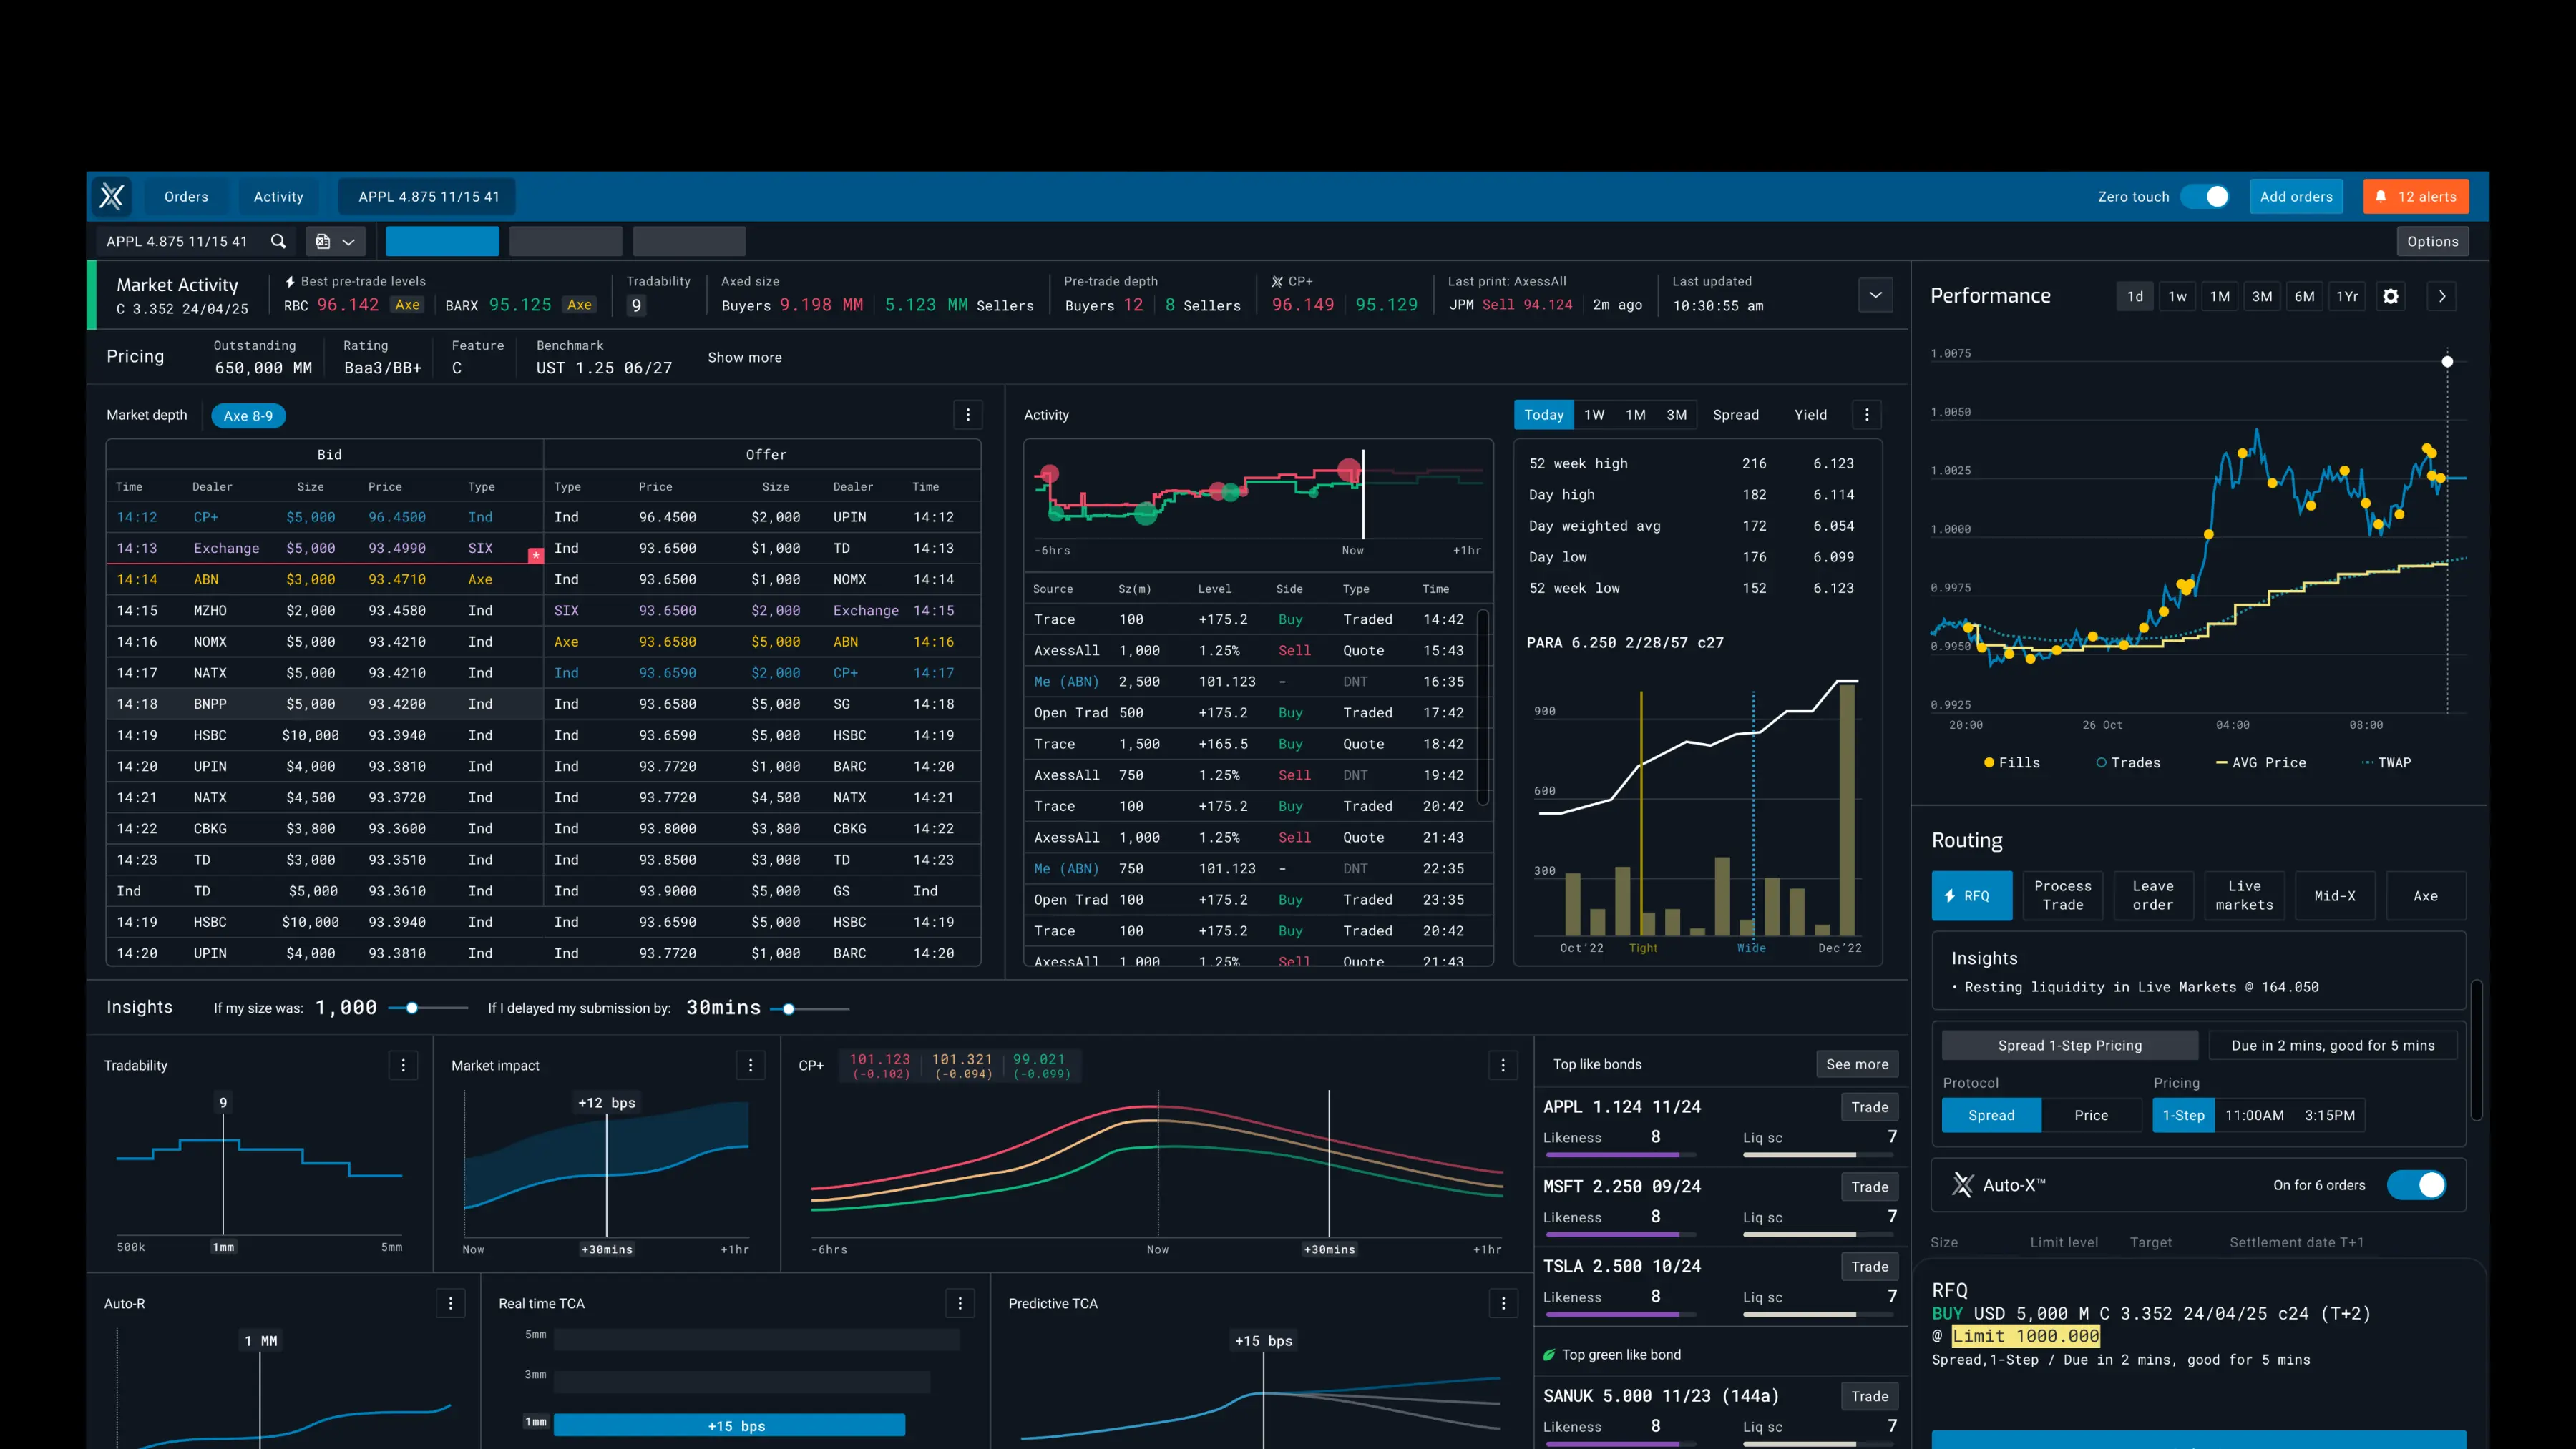Open Market impact three-dot menu
This screenshot has height=1449, width=2576.
tap(750, 1065)
